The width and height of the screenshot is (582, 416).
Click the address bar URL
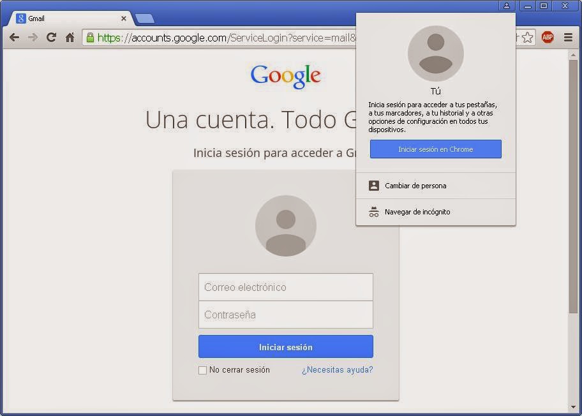click(227, 38)
